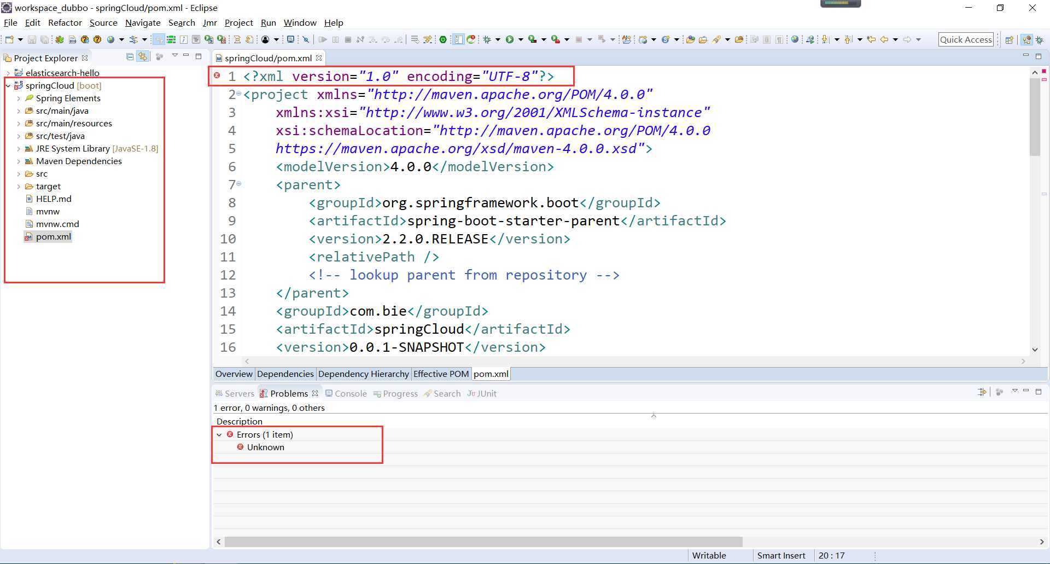Screen dimensions: 1050x564
Task: Close the Problems view tab
Action: 315,393
